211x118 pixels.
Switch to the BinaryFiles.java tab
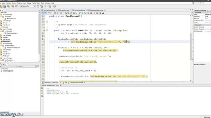click(x=65, y=10)
